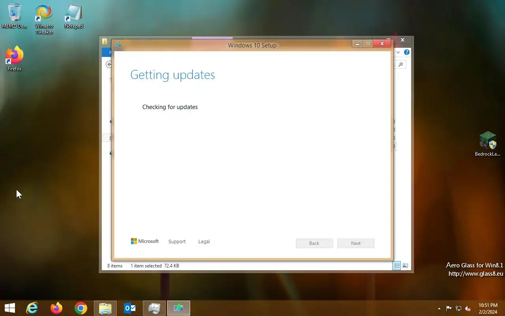Select the Firefox desktop shortcut
This screenshot has width=505, height=316.
click(x=15, y=59)
